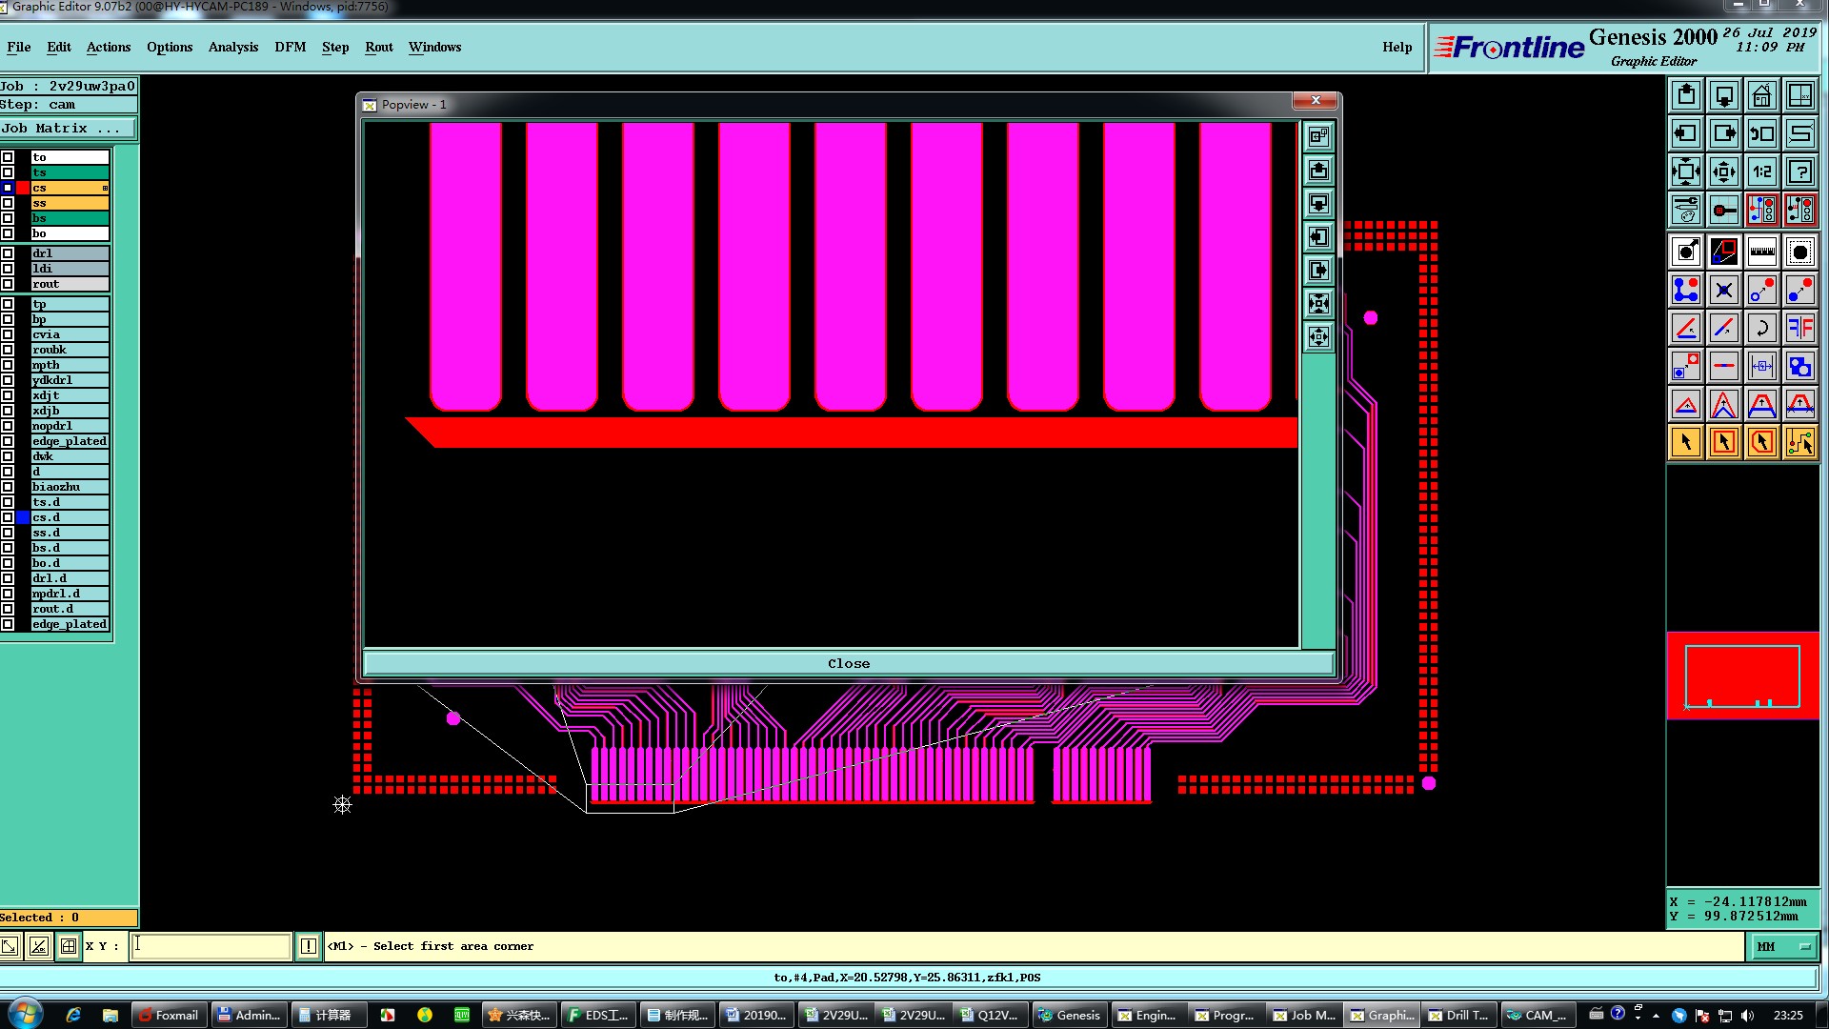
Task: Toggle the checkbox for layer ss
Action: click(8, 203)
